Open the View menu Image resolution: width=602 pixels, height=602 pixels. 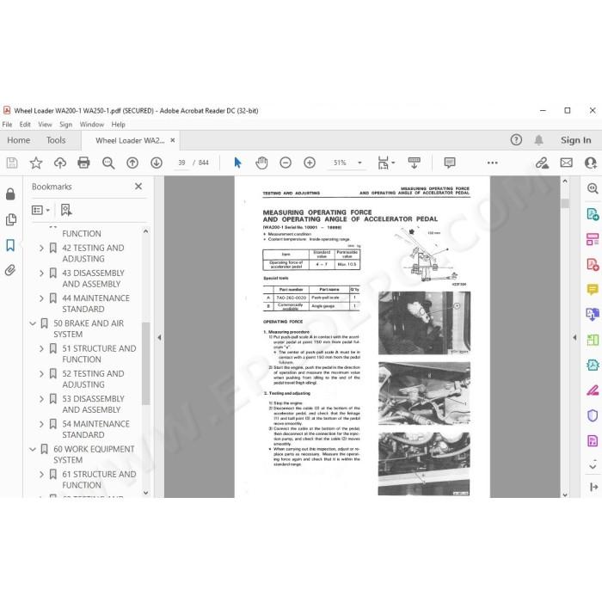pyautogui.click(x=45, y=125)
